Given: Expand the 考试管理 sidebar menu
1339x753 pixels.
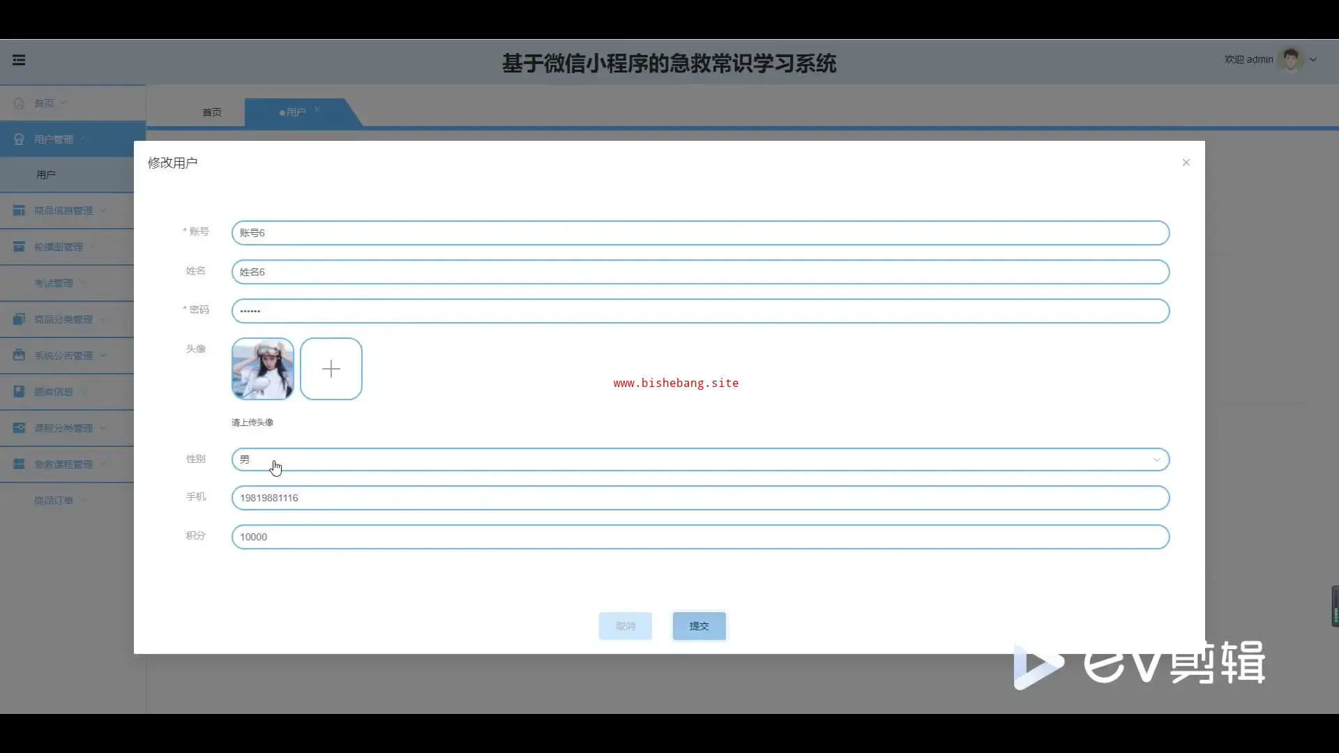Looking at the screenshot, I should coord(54,283).
